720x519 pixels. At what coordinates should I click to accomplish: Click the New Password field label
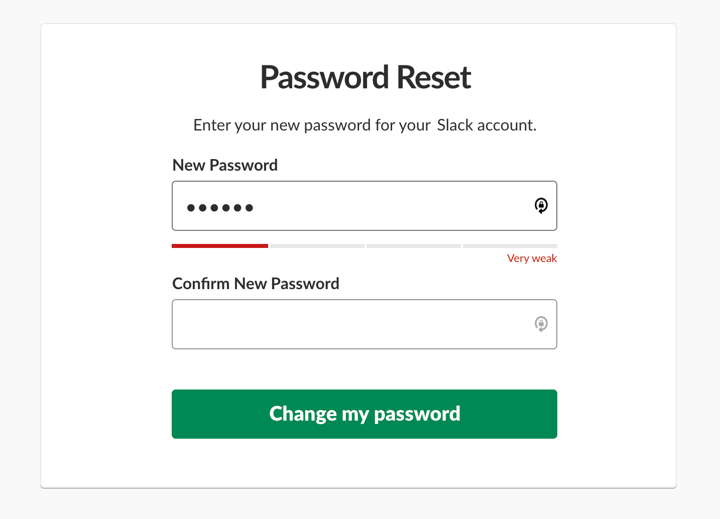point(225,165)
